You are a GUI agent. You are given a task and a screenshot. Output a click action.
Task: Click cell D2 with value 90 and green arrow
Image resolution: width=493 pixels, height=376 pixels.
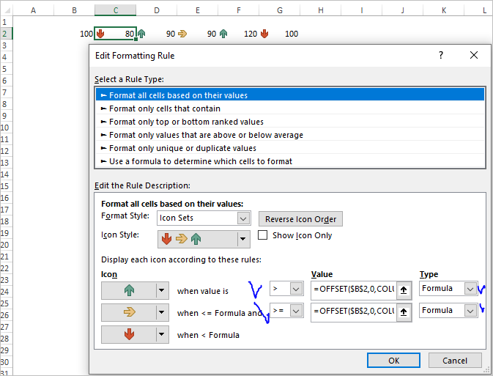click(x=157, y=34)
